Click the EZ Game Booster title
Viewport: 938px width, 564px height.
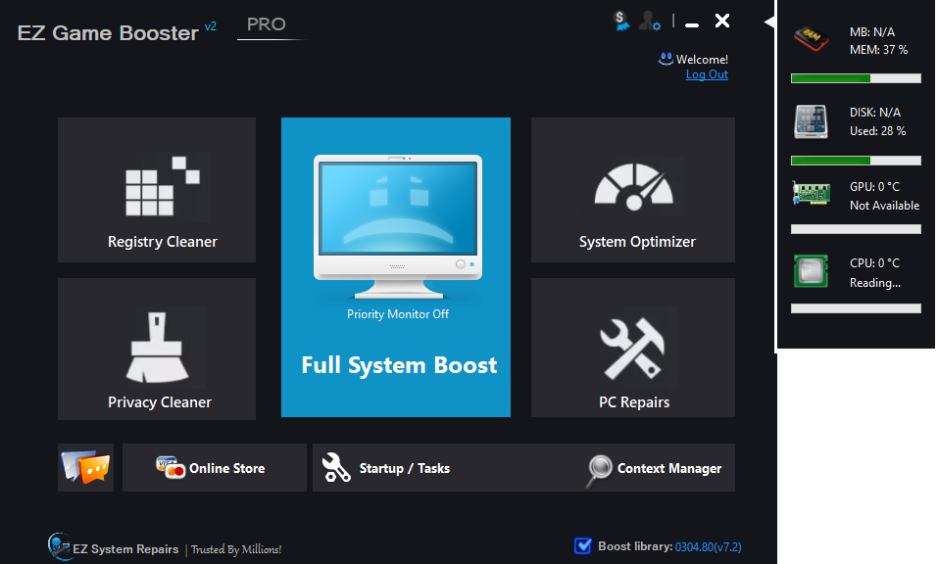point(108,33)
